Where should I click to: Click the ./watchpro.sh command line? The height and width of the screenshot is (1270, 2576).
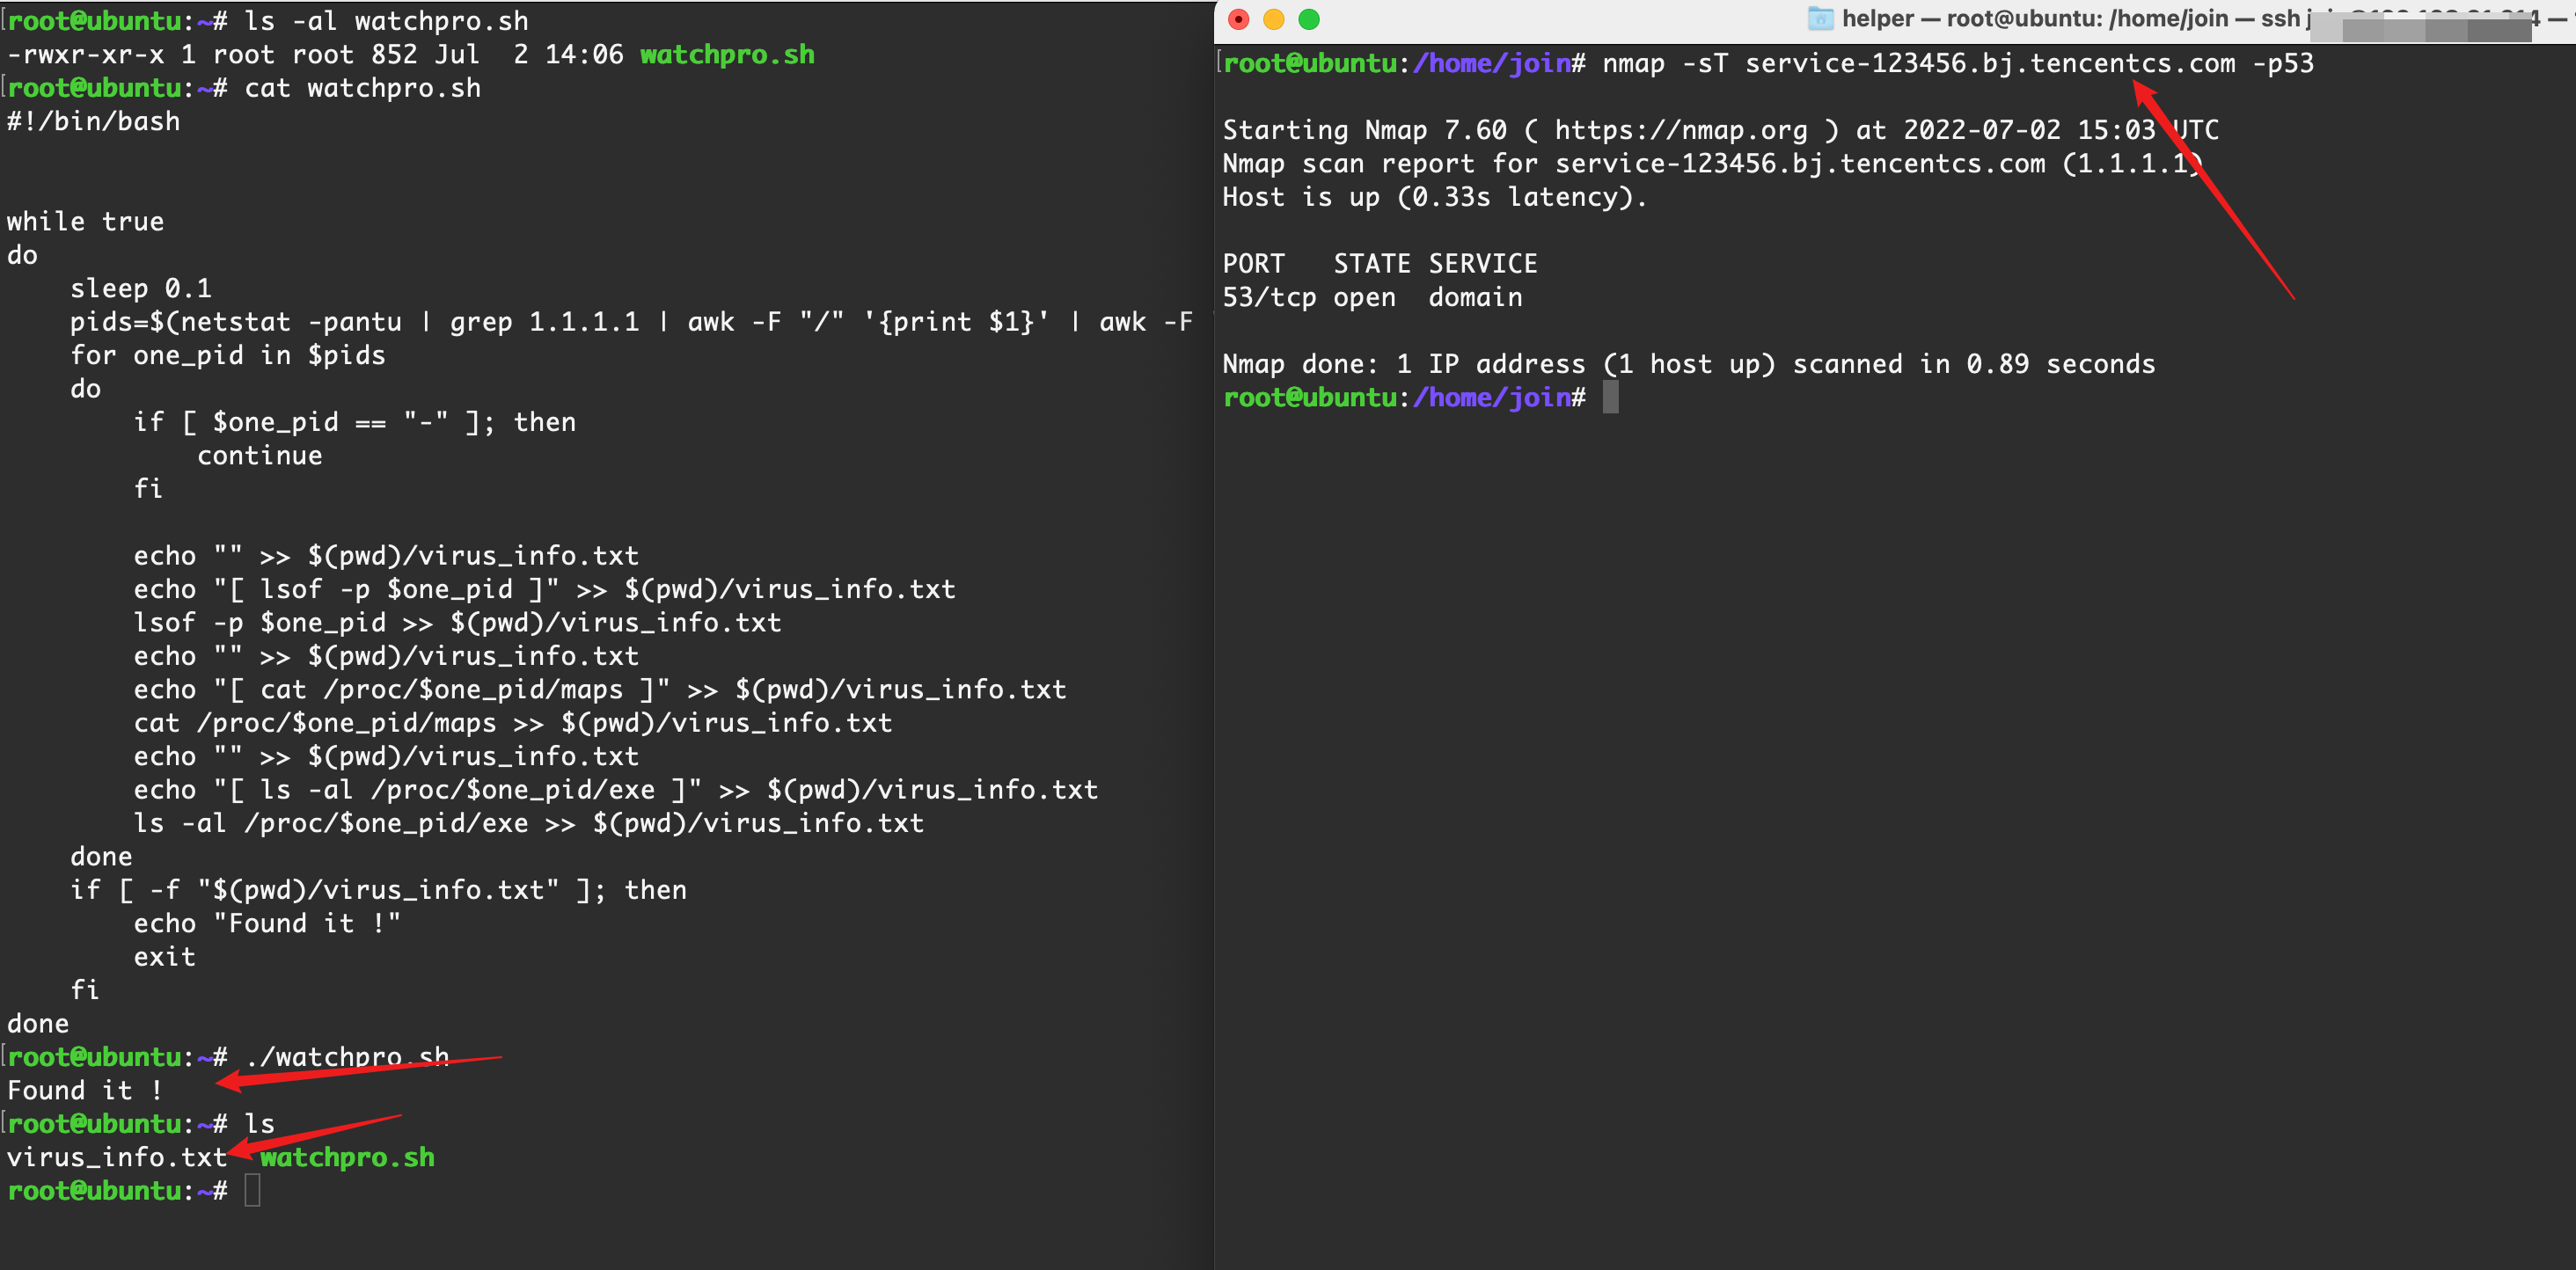(x=347, y=1057)
